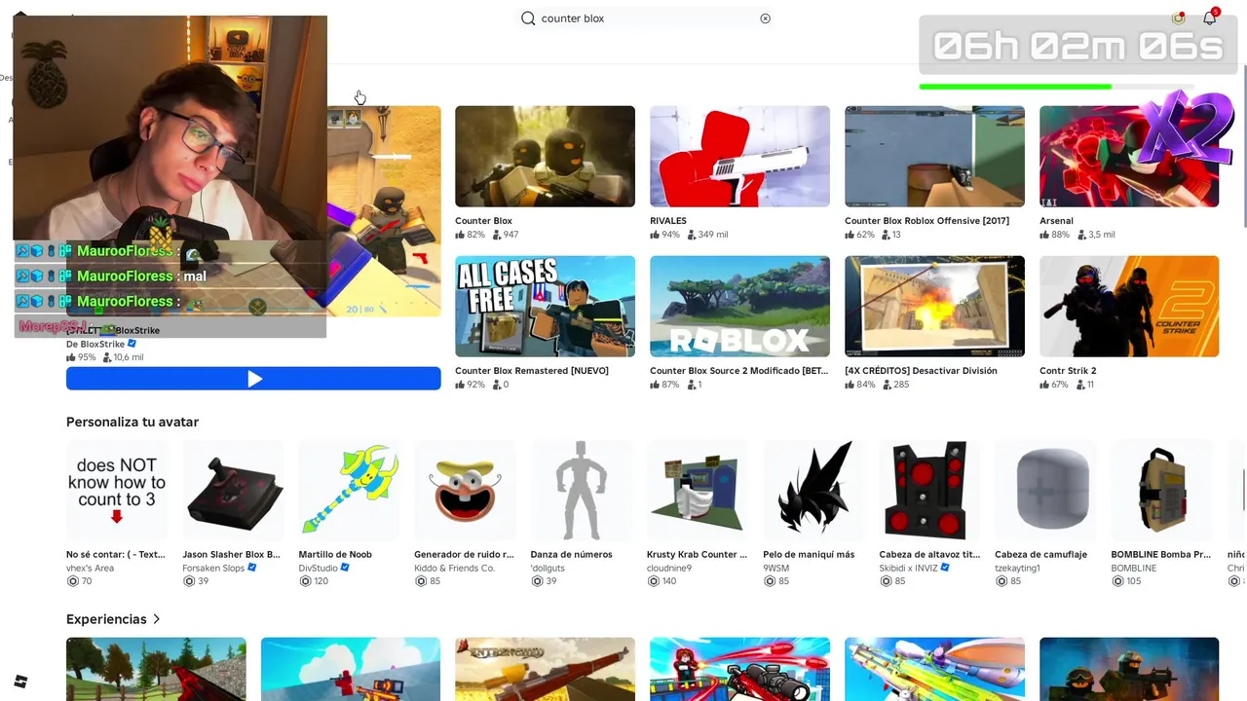Click thumbs-up icon under Arsenal 88%
This screenshot has height=701, width=1247.
pos(1044,235)
